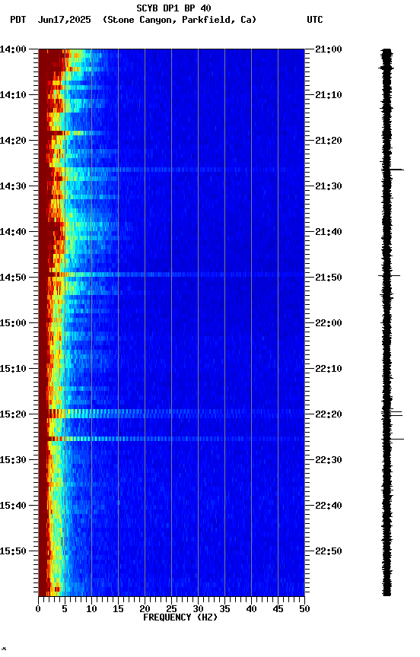The image size is (420, 657).
Task: Click the spectrogram event streak near 14:27
Action: (171, 170)
